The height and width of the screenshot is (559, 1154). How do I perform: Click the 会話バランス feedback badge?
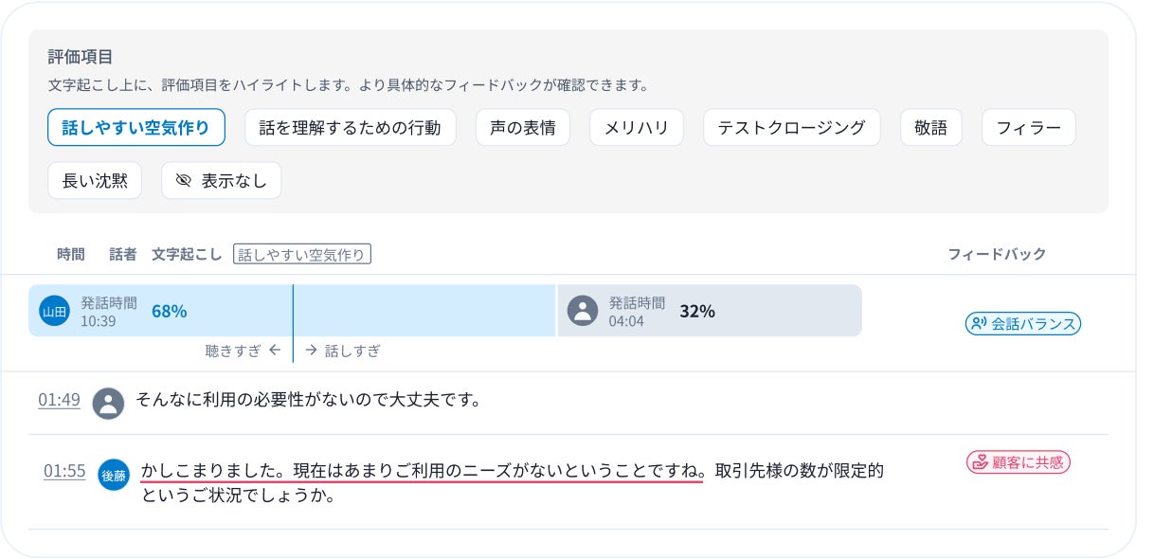[x=1022, y=324]
